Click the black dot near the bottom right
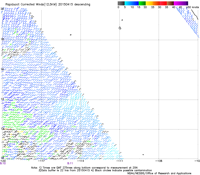Viewport: 200px width, 175px height. coord(143,155)
